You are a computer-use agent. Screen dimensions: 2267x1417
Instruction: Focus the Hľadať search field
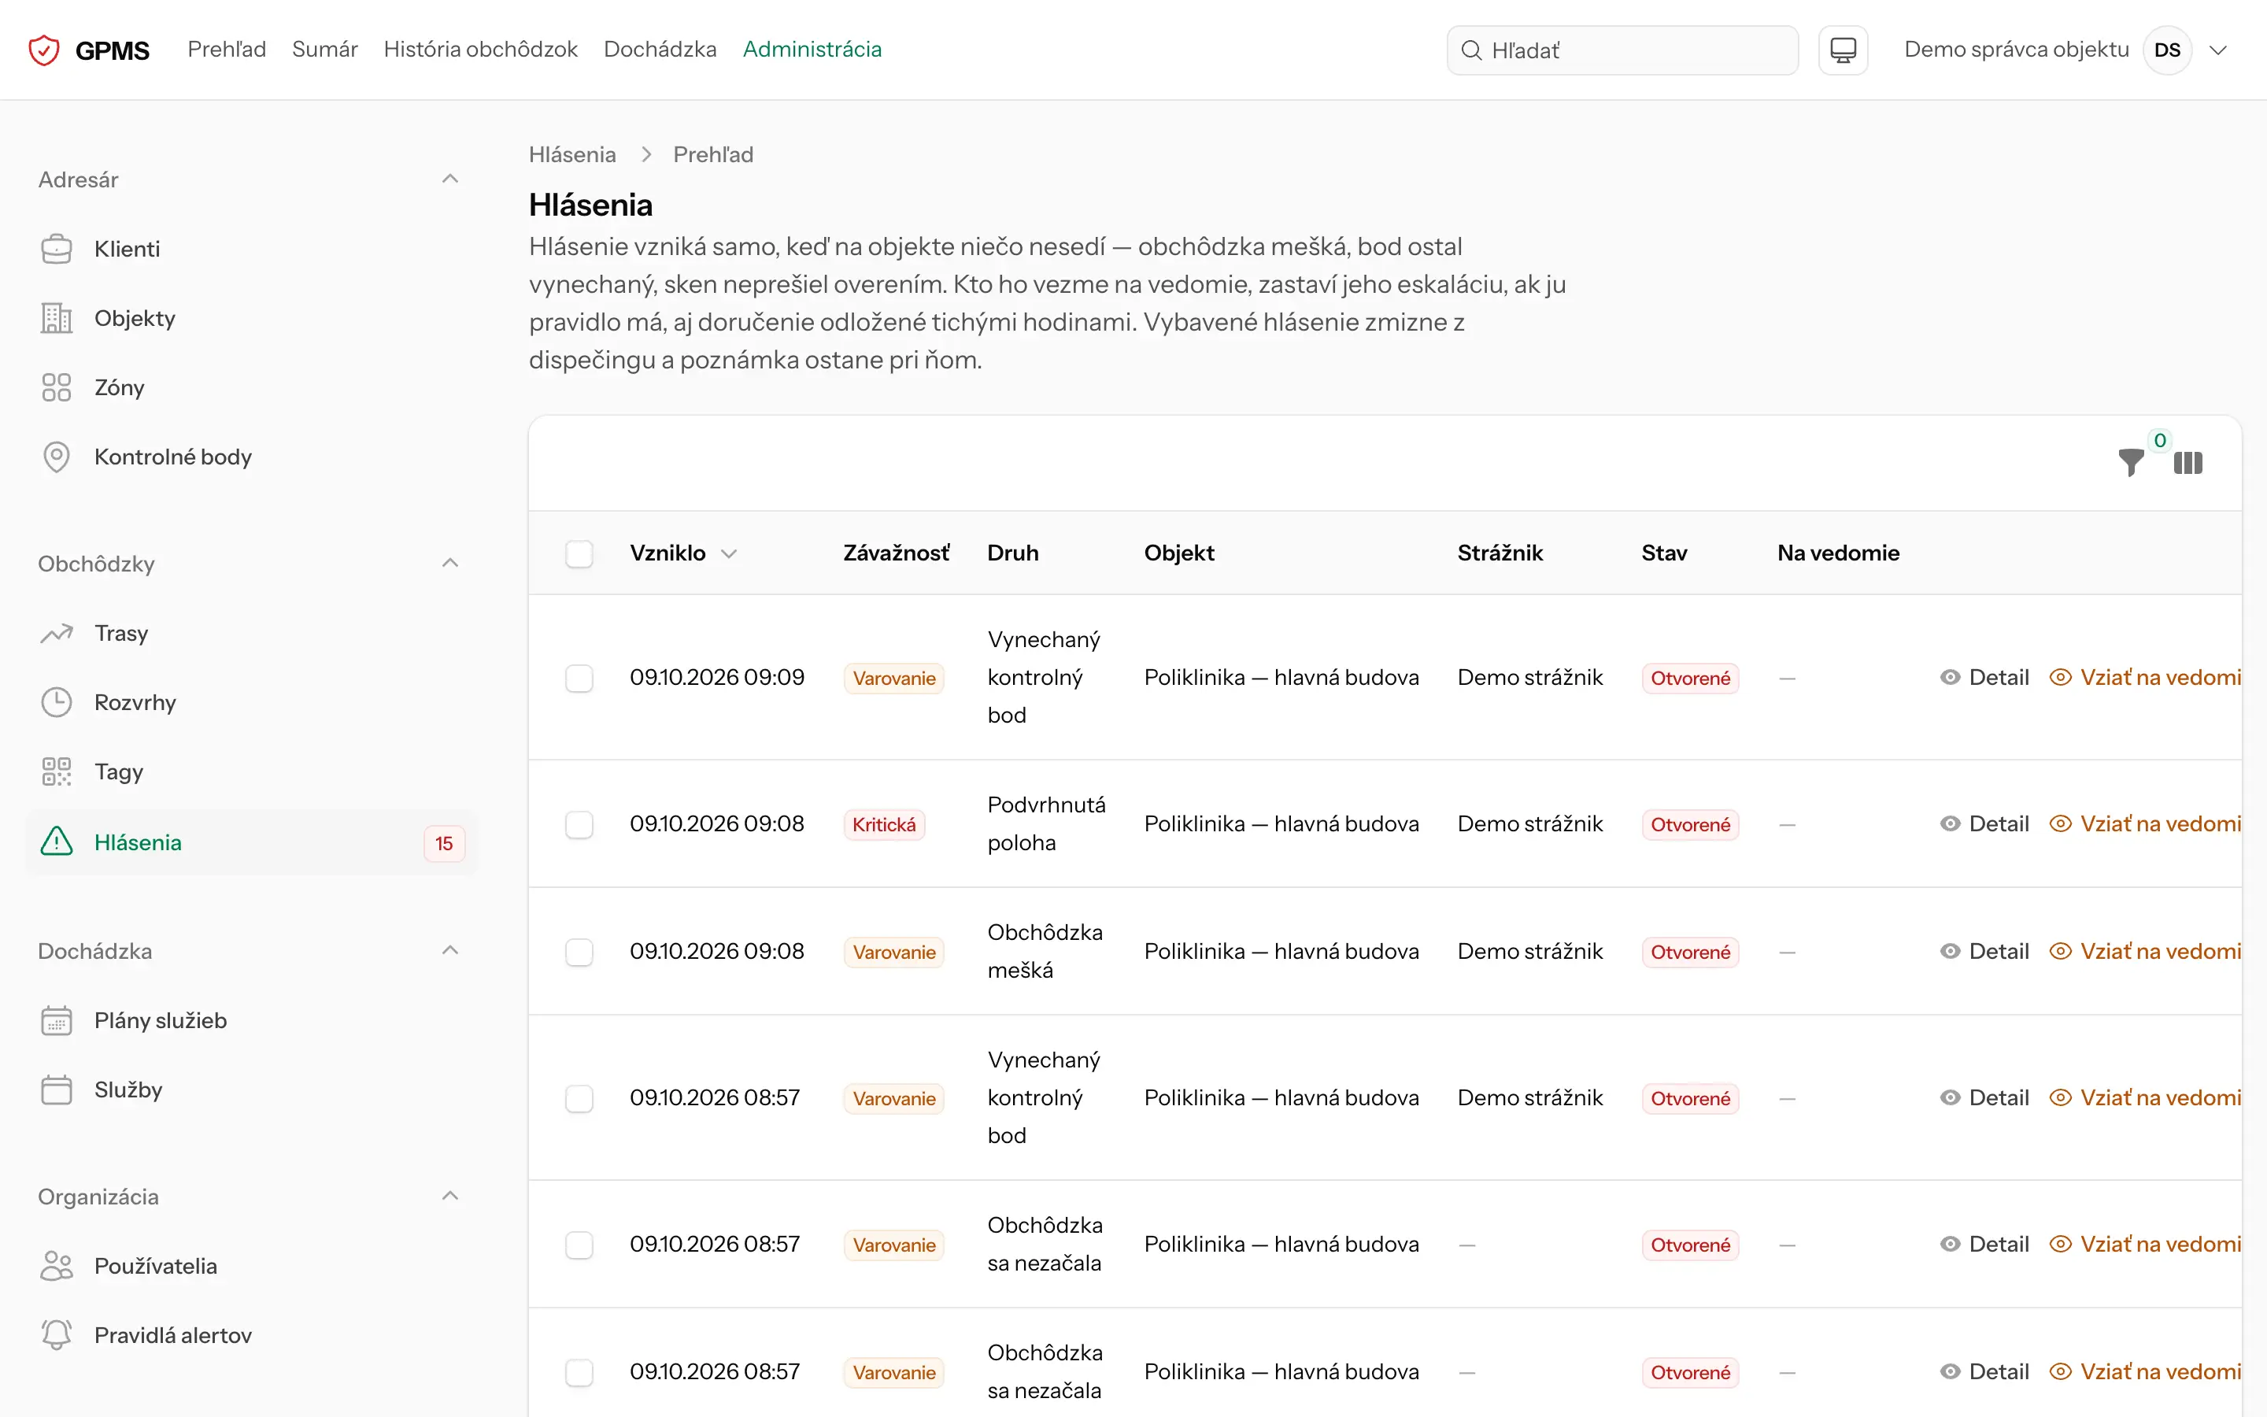click(1622, 50)
